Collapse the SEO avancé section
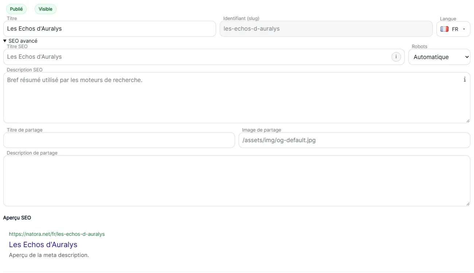This screenshot has width=474, height=273. (x=20, y=41)
